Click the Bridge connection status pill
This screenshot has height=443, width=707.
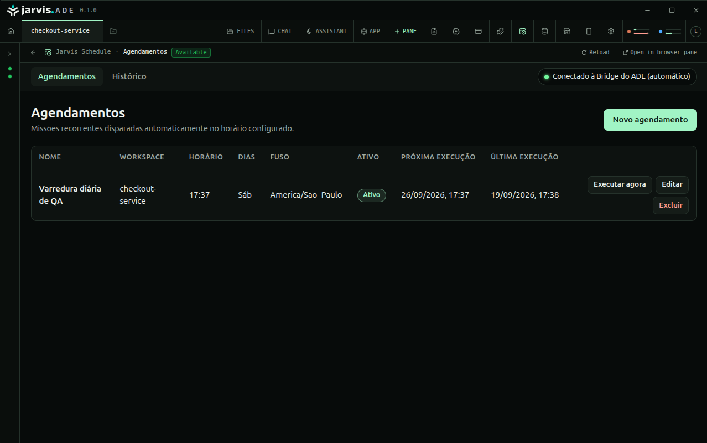617,76
